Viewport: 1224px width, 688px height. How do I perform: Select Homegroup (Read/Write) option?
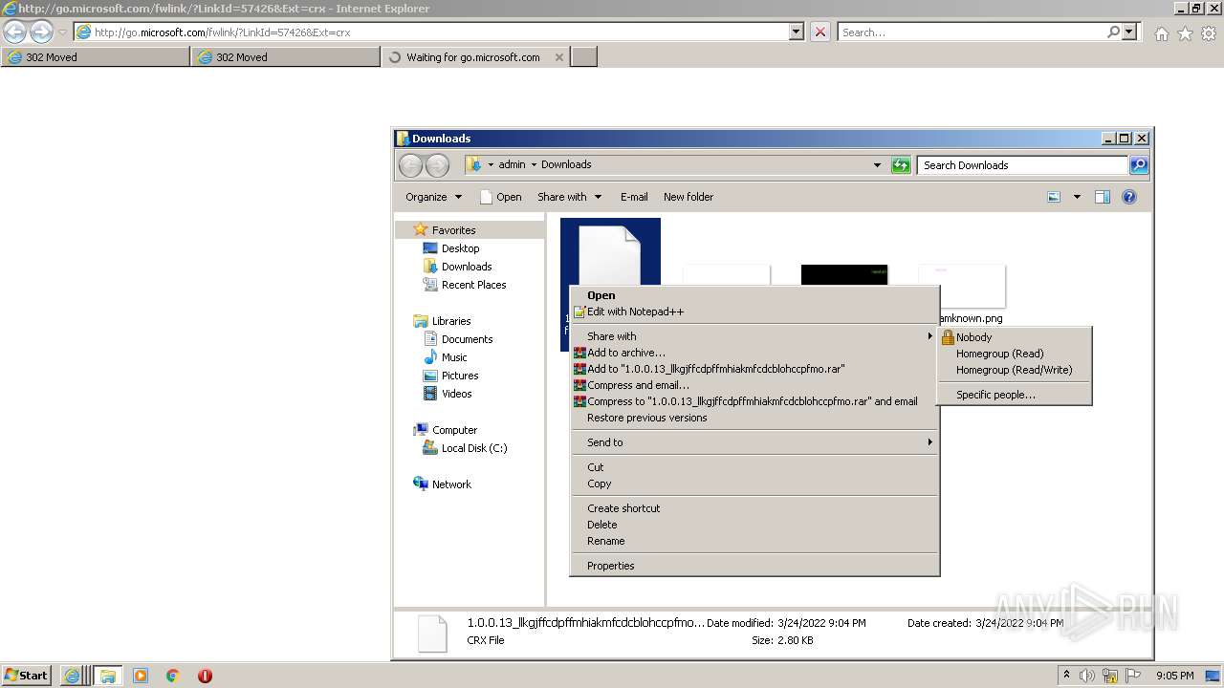point(1014,370)
